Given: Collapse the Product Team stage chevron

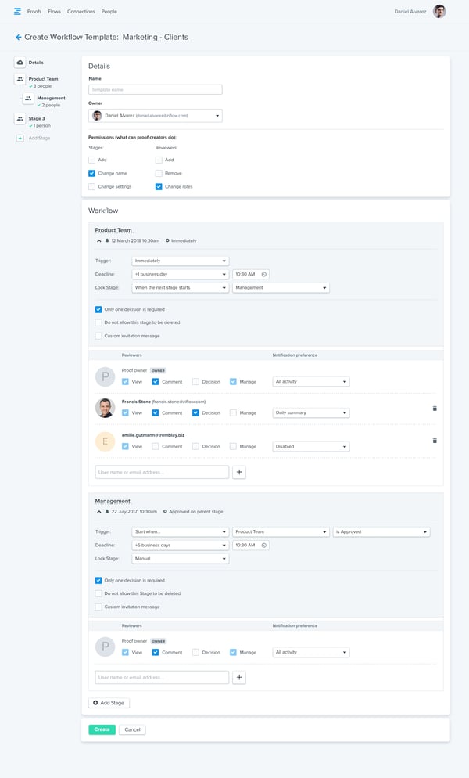Looking at the screenshot, I should pyautogui.click(x=99, y=240).
